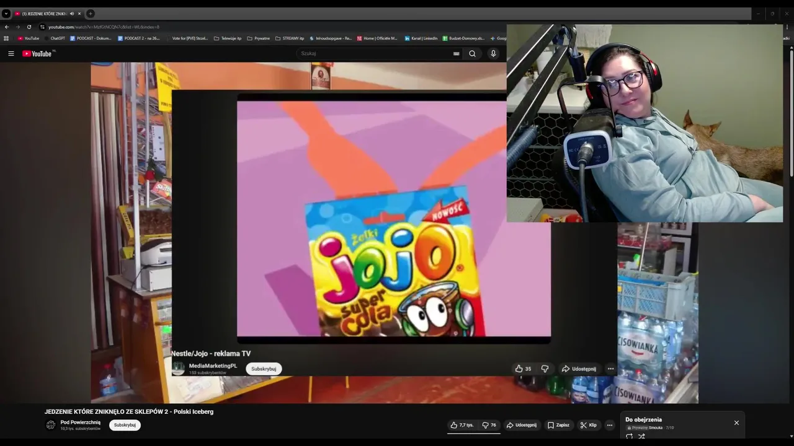Click the magnifier search button
Image resolution: width=794 pixels, height=446 pixels.
pyautogui.click(x=472, y=54)
